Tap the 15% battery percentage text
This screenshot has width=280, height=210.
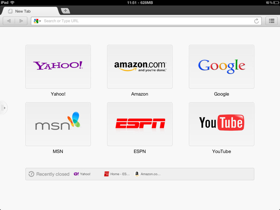click(269, 3)
